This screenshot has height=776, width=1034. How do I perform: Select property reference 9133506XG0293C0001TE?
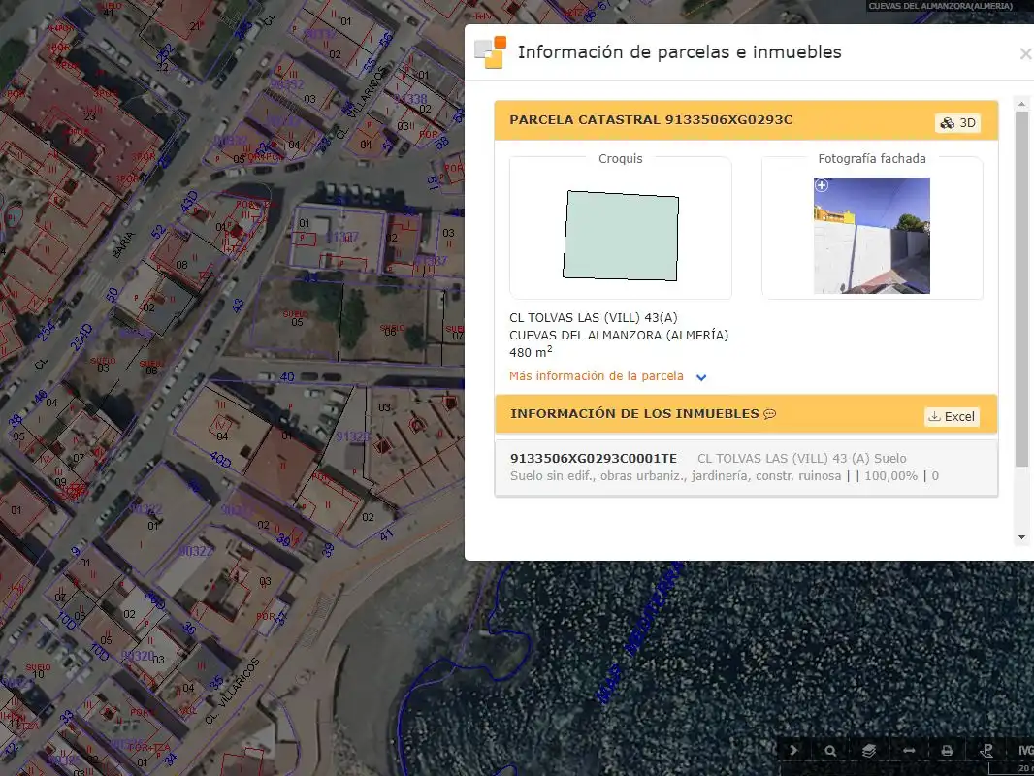coord(594,458)
